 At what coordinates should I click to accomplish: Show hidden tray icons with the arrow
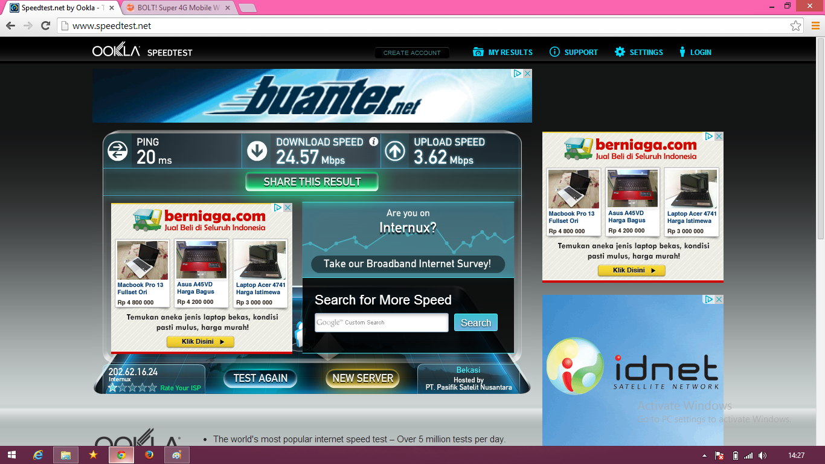704,456
